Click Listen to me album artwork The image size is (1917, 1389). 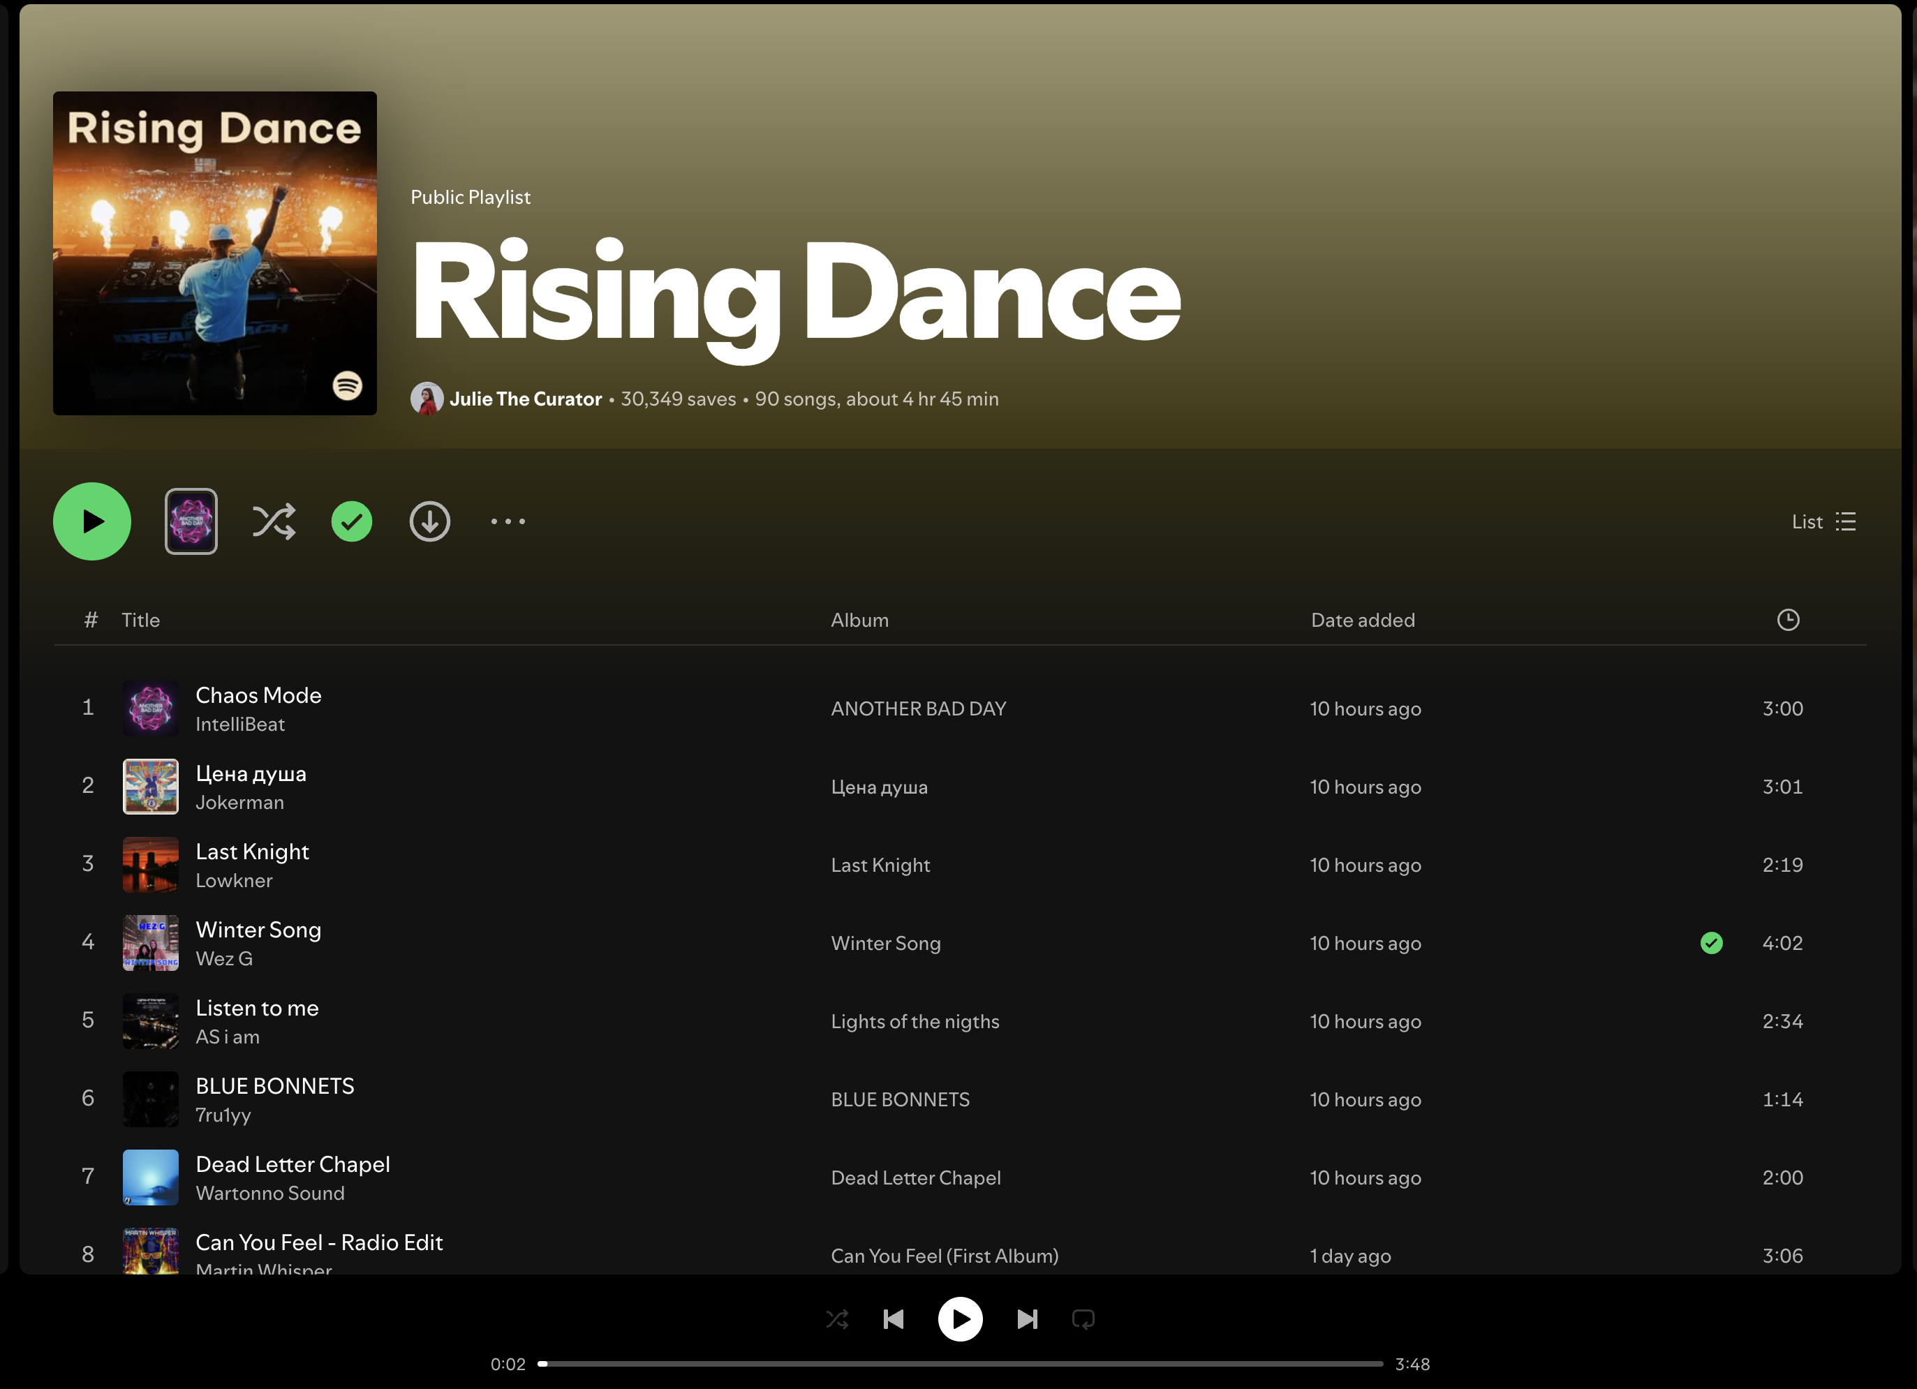point(151,1020)
